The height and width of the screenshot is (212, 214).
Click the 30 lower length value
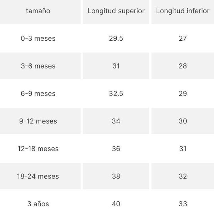pos(183,121)
